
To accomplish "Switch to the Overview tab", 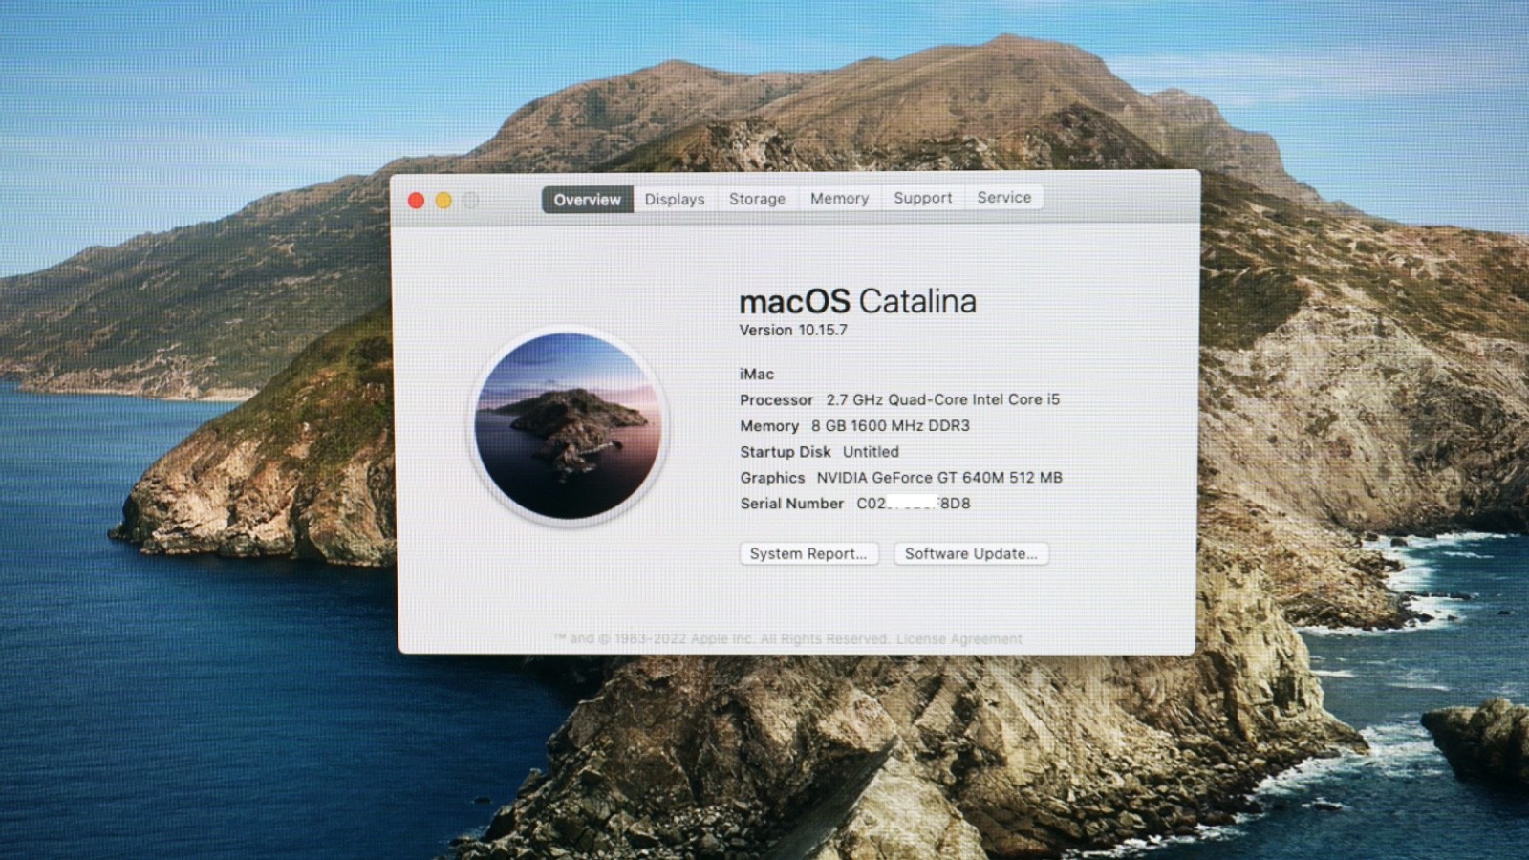I will [x=587, y=200].
